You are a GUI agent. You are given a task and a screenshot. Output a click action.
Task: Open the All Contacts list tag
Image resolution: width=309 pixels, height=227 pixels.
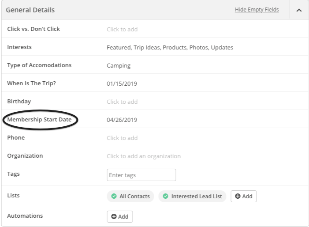point(134,197)
